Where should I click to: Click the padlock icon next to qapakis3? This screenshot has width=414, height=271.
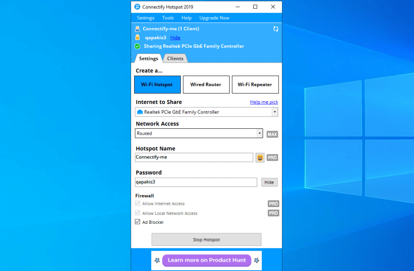(x=137, y=37)
